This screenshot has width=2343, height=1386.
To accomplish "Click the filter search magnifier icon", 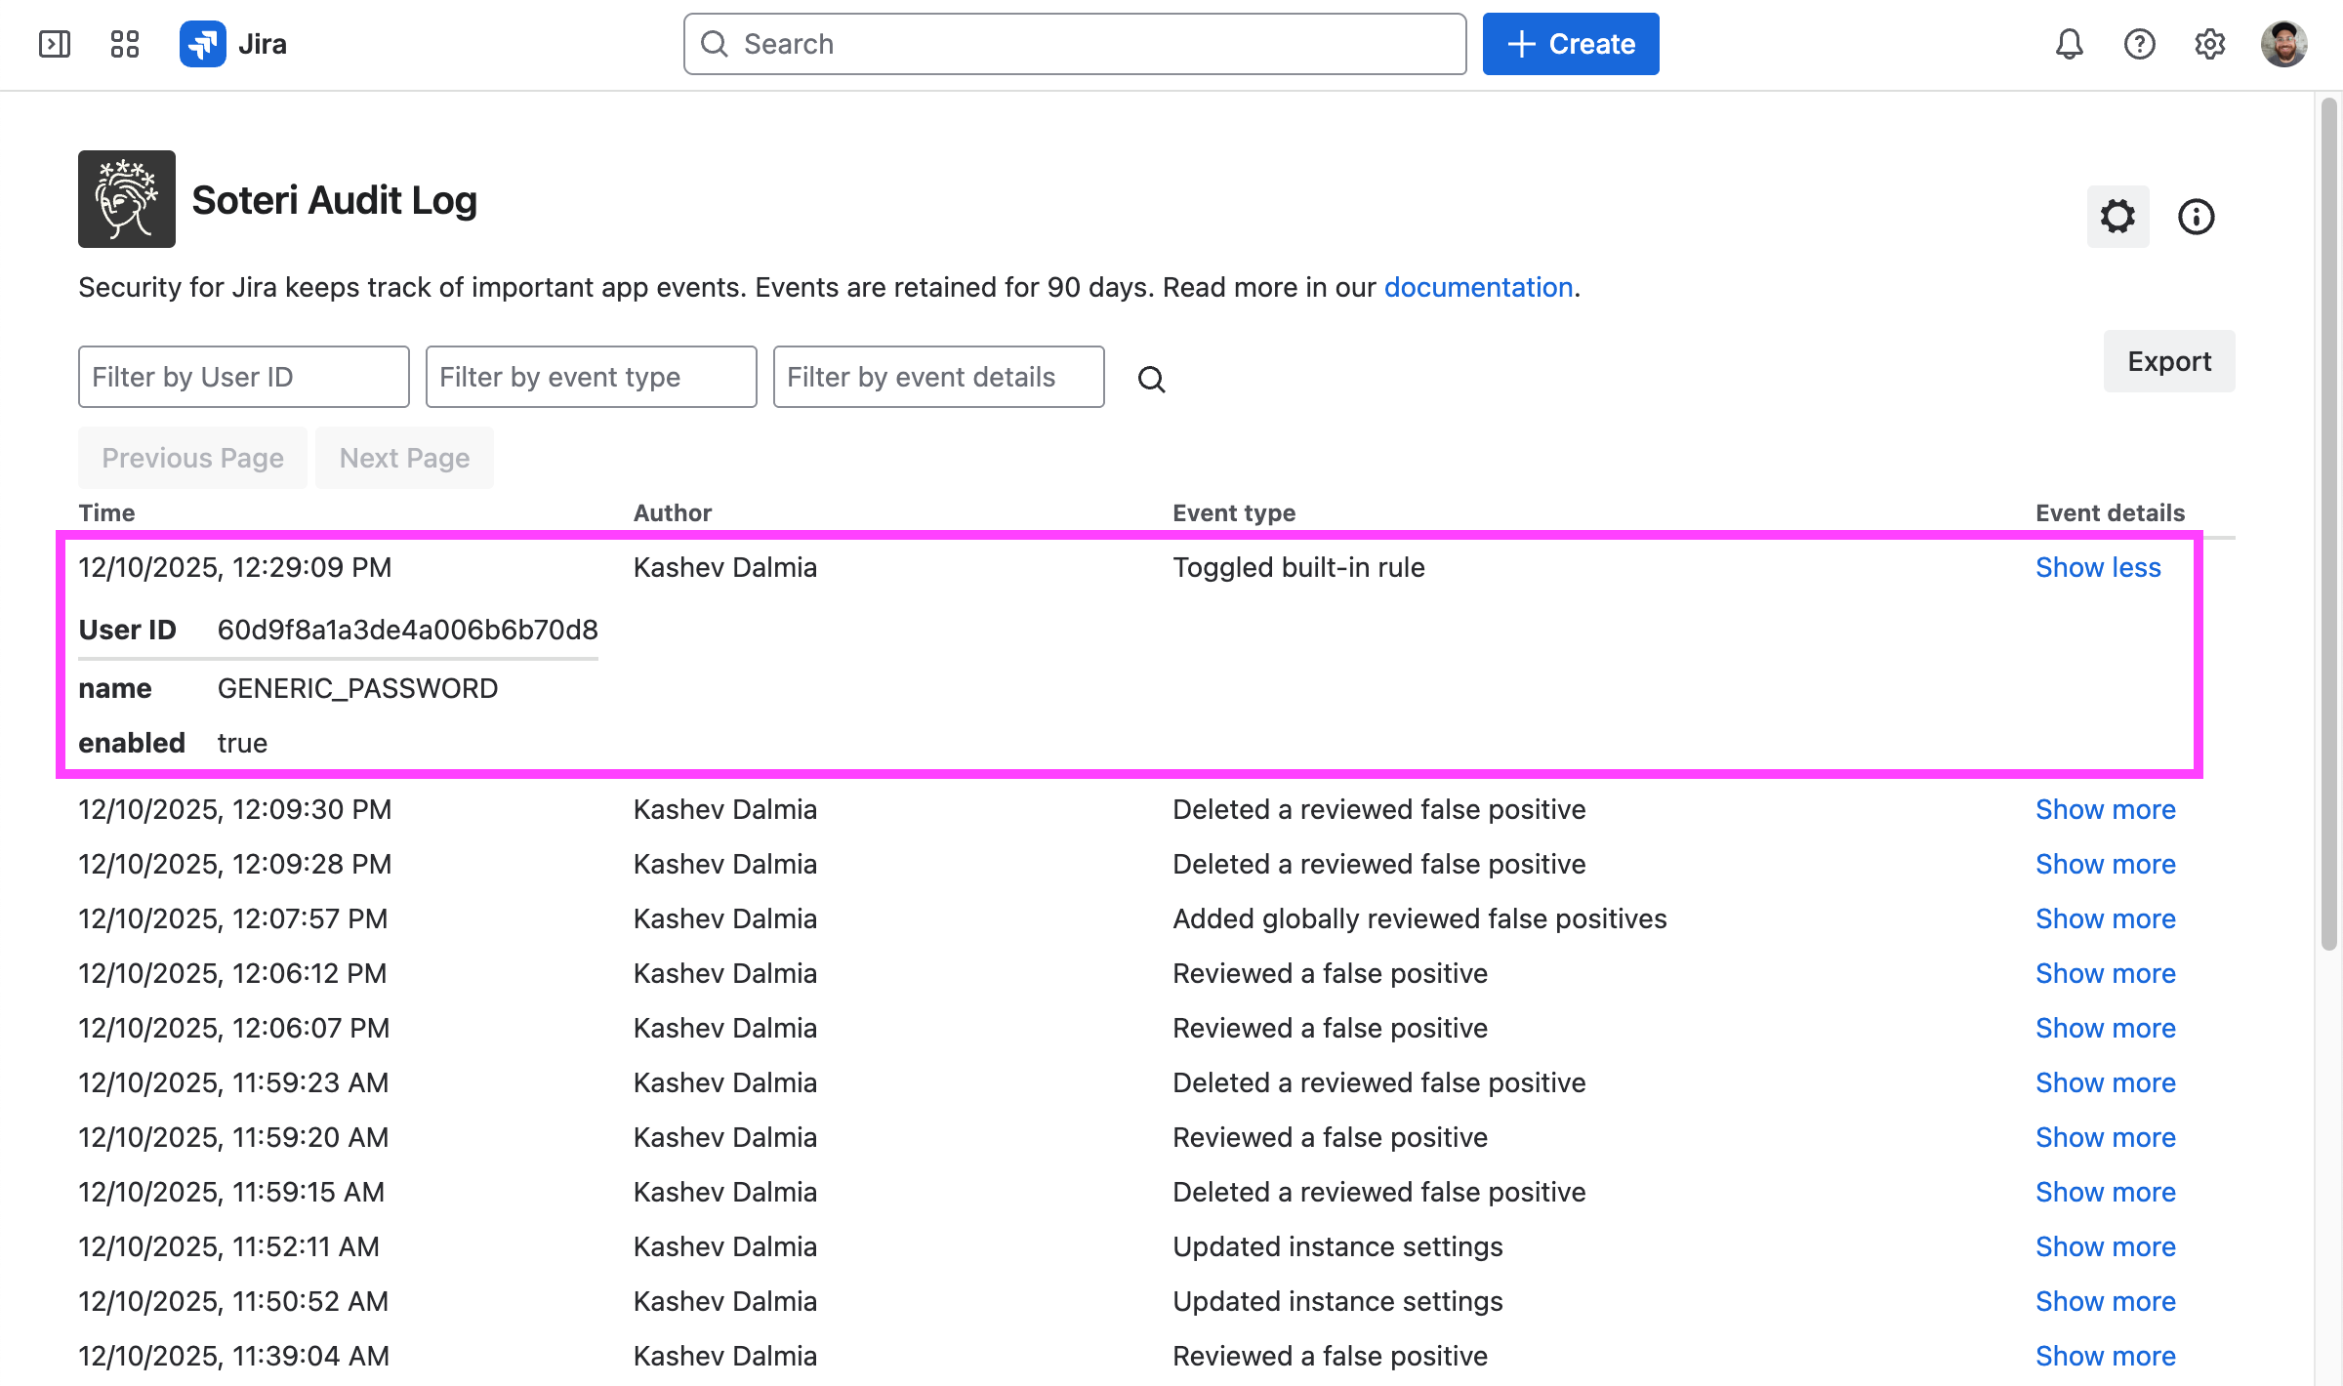I will pos(1152,379).
